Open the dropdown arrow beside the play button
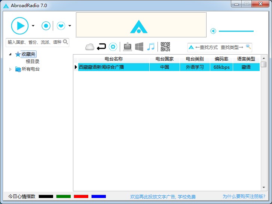The height and width of the screenshot is (204, 272). [x=33, y=26]
